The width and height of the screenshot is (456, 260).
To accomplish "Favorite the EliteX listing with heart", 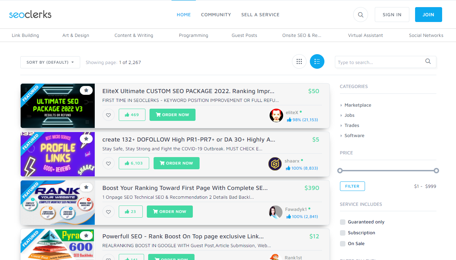I will [x=108, y=115].
